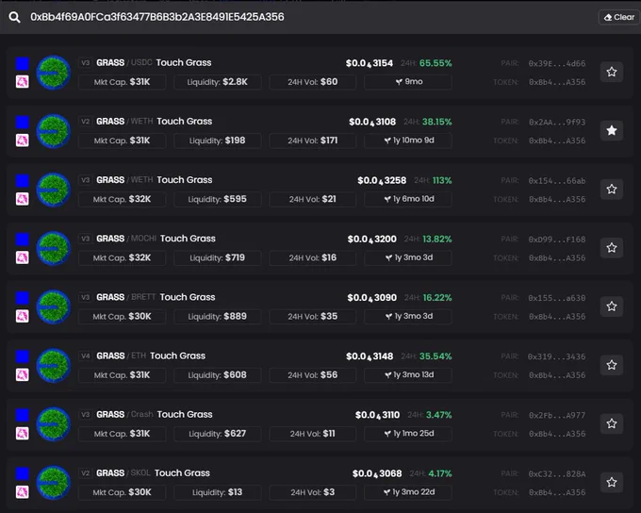641x513 pixels.
Task: Copy pair address 0xD99...F168
Action: click(557, 240)
